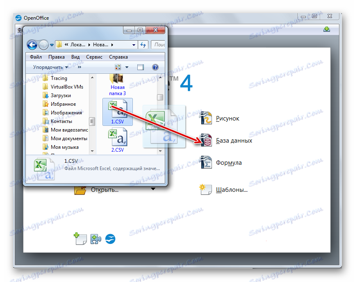355x282 pixels.
Task: Click tree pane scroll-down arrow
Action: tap(92, 151)
